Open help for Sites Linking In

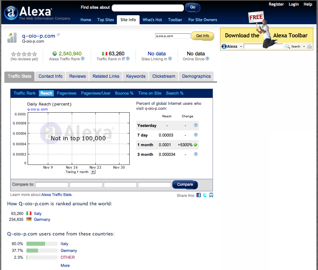click(x=170, y=59)
